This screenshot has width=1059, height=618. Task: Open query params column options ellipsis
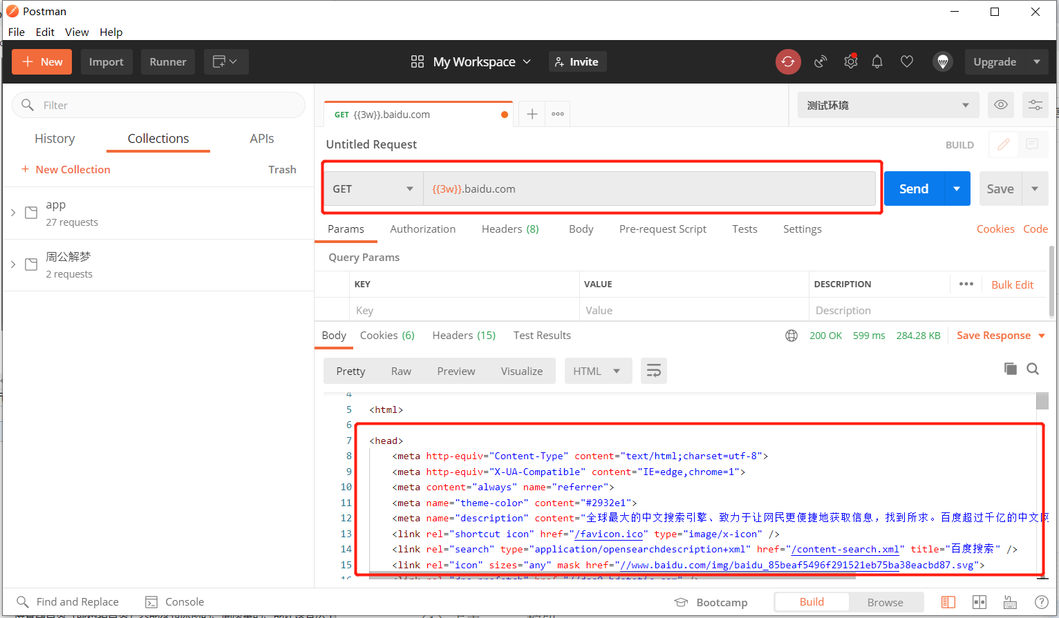pos(966,284)
